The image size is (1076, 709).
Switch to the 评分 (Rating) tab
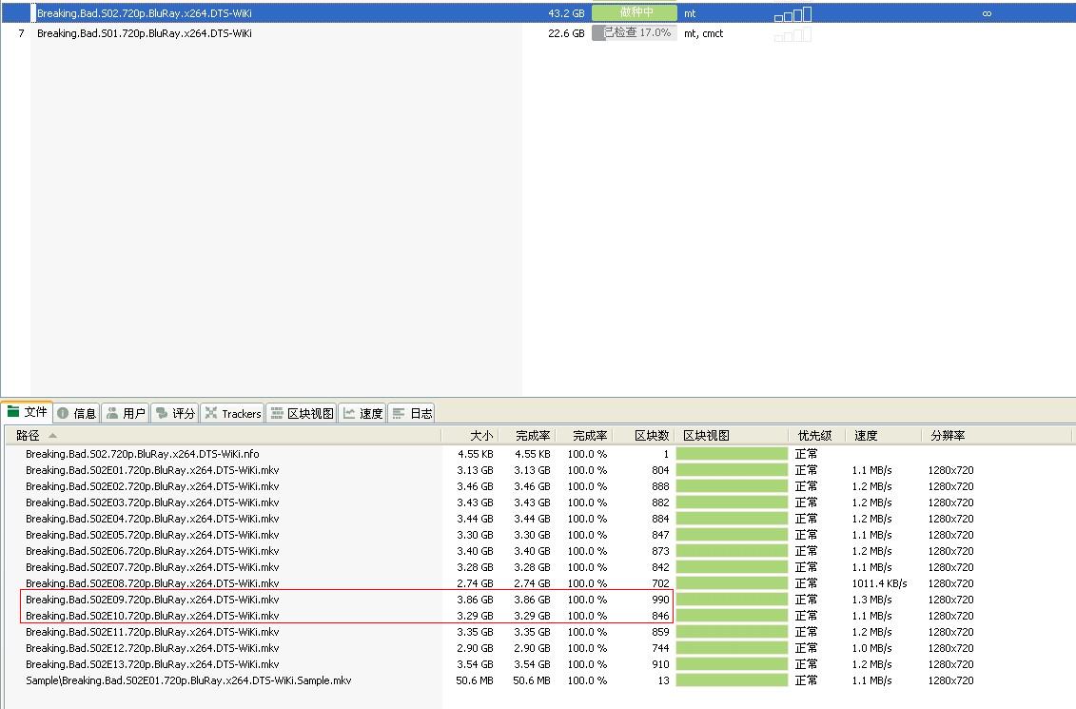[x=176, y=413]
